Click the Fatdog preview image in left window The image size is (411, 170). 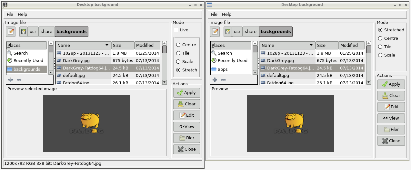click(86, 123)
